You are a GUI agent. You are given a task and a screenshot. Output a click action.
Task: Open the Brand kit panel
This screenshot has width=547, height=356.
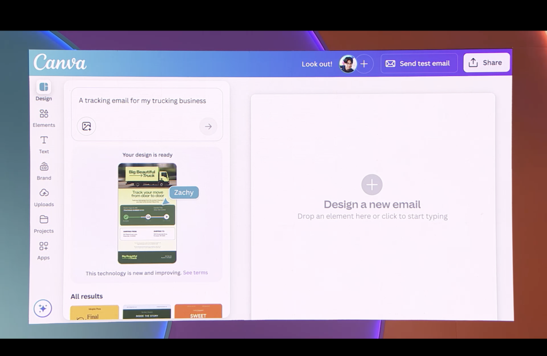(x=44, y=167)
